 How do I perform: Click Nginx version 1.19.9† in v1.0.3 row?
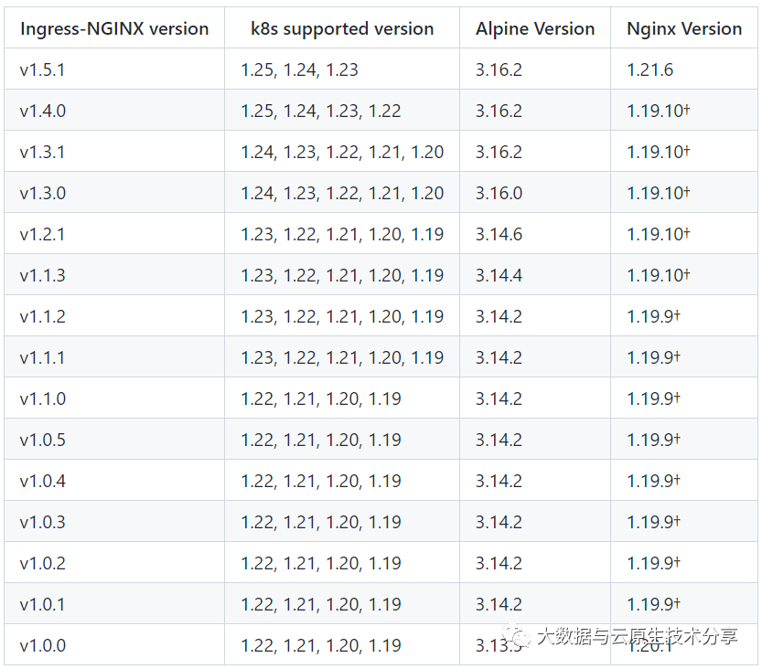click(x=684, y=521)
